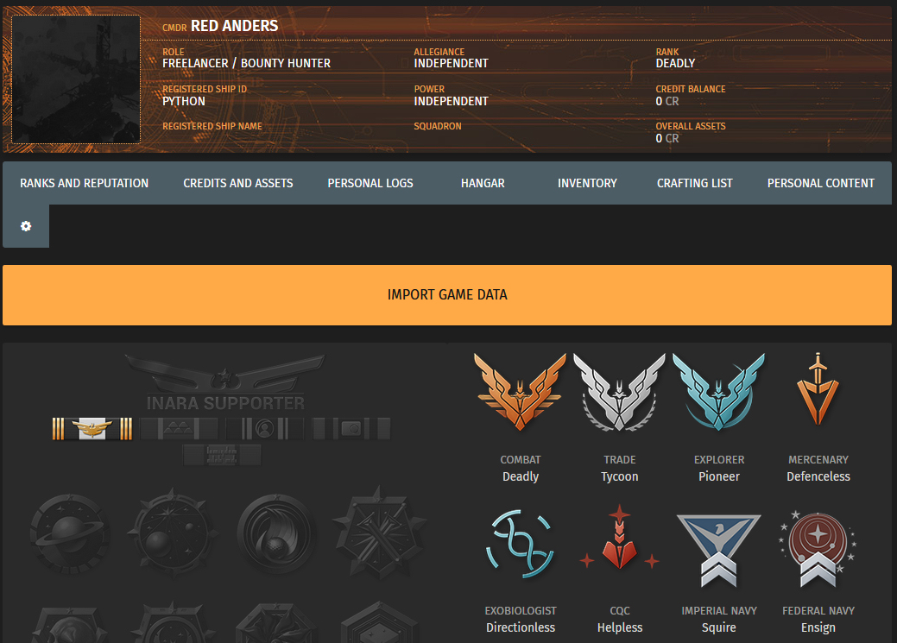The image size is (897, 643).
Task: Click the Rank value DEADLY in header
Action: [x=676, y=64]
